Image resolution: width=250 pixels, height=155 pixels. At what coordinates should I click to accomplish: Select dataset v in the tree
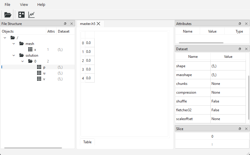point(44,79)
